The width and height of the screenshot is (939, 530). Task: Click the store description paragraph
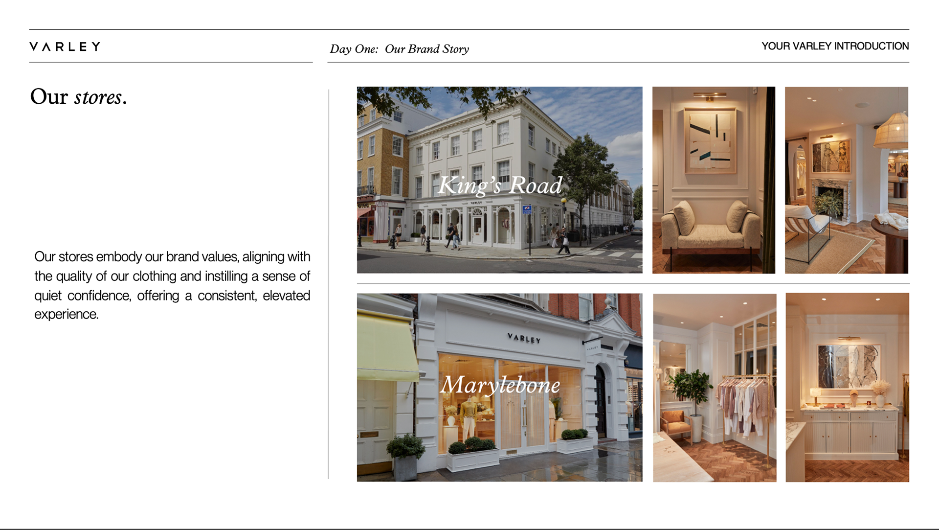172,285
